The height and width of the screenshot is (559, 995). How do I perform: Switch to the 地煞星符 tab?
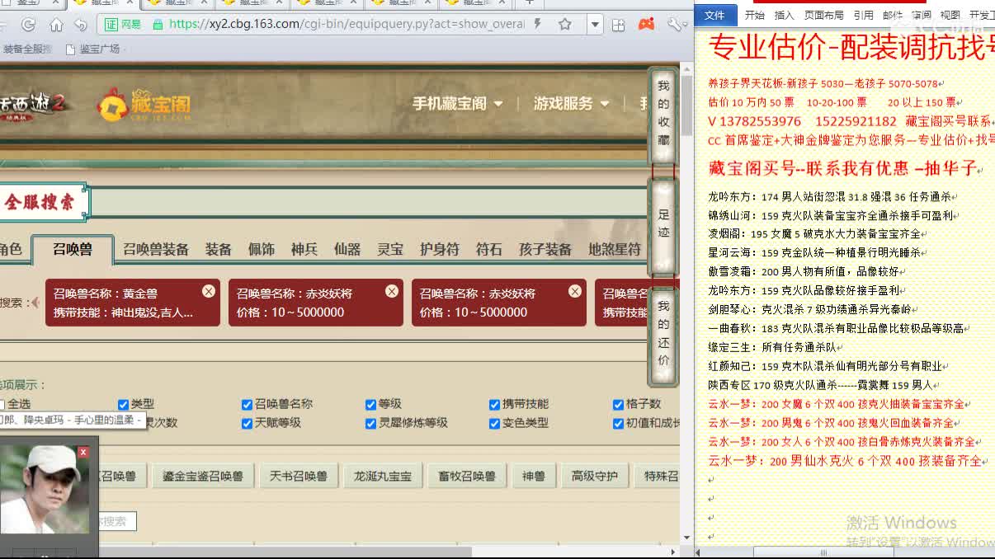coord(615,249)
